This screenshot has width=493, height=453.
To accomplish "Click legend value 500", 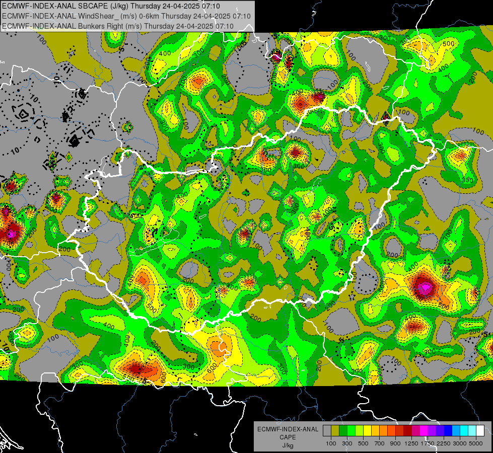I will tap(363, 443).
